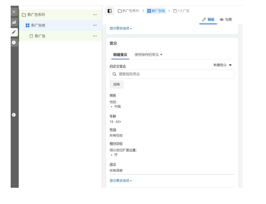Open the 使用保存的受众 dropdown

[148, 55]
